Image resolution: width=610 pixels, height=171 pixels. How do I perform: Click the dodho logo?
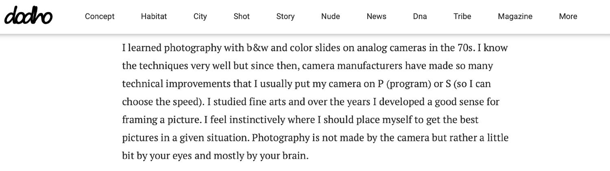coord(28,17)
